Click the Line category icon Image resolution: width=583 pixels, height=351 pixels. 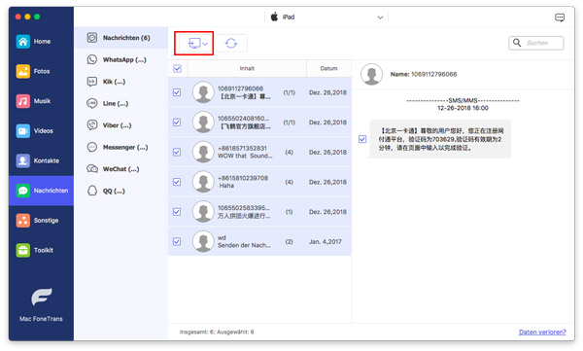tap(92, 103)
